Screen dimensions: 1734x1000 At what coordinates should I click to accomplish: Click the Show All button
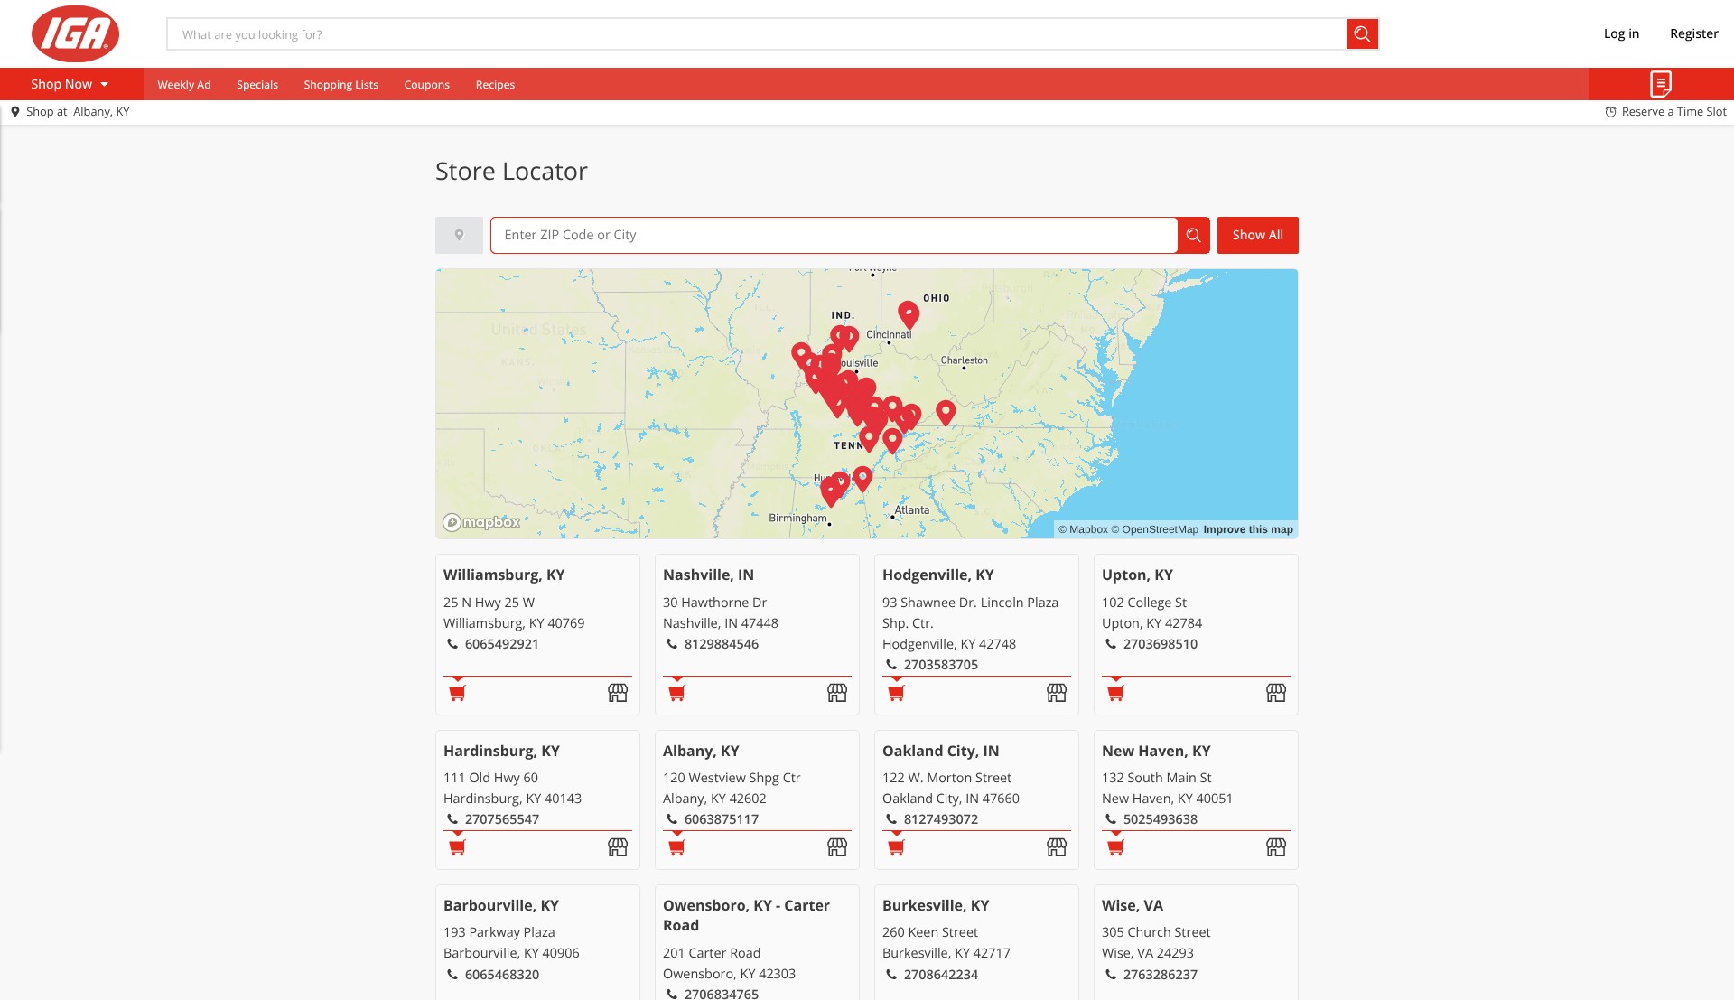tap(1257, 235)
